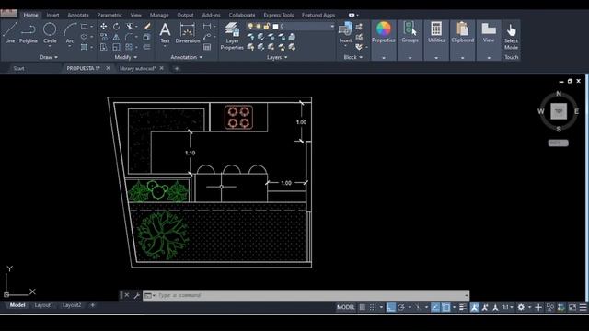Select the Polyline tool
The width and height of the screenshot is (589, 331).
(29, 33)
